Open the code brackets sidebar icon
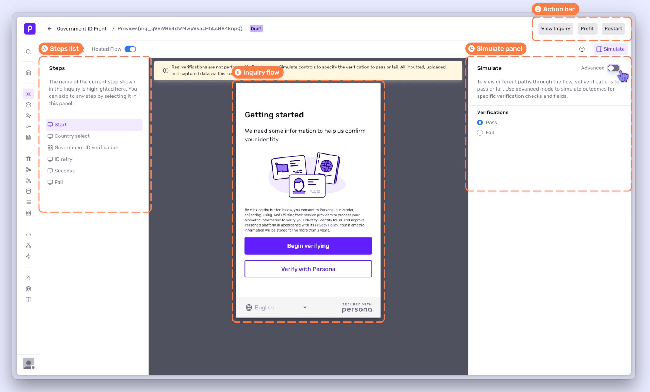 coord(28,235)
